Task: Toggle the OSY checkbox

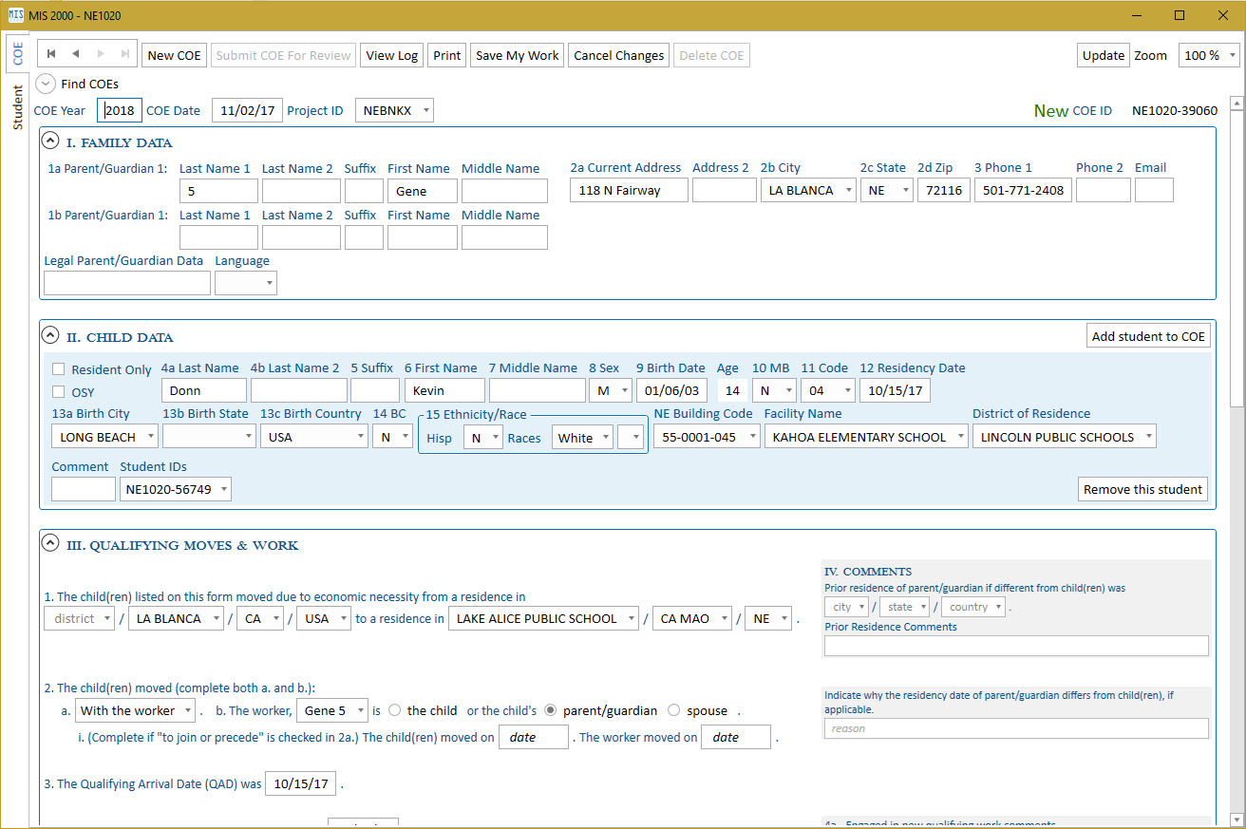Action: [x=59, y=391]
